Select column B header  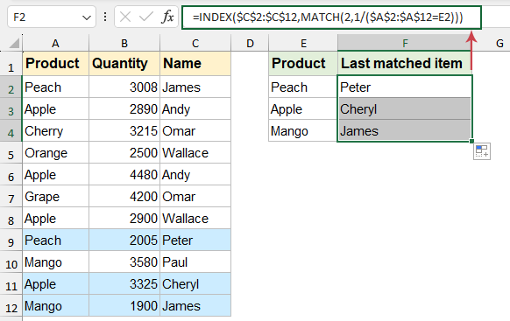(124, 43)
